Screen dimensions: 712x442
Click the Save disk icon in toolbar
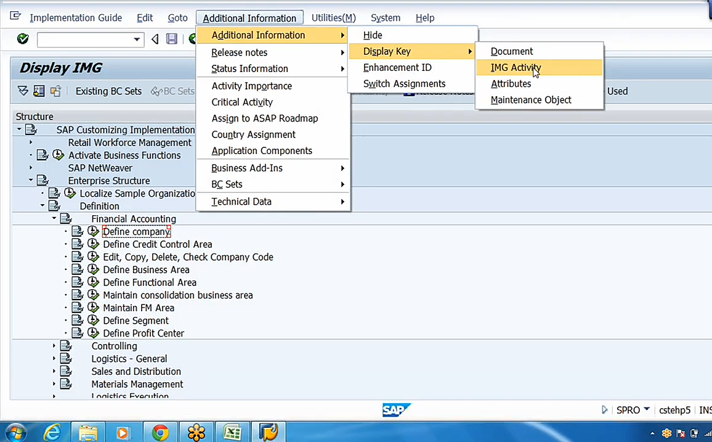pos(172,39)
